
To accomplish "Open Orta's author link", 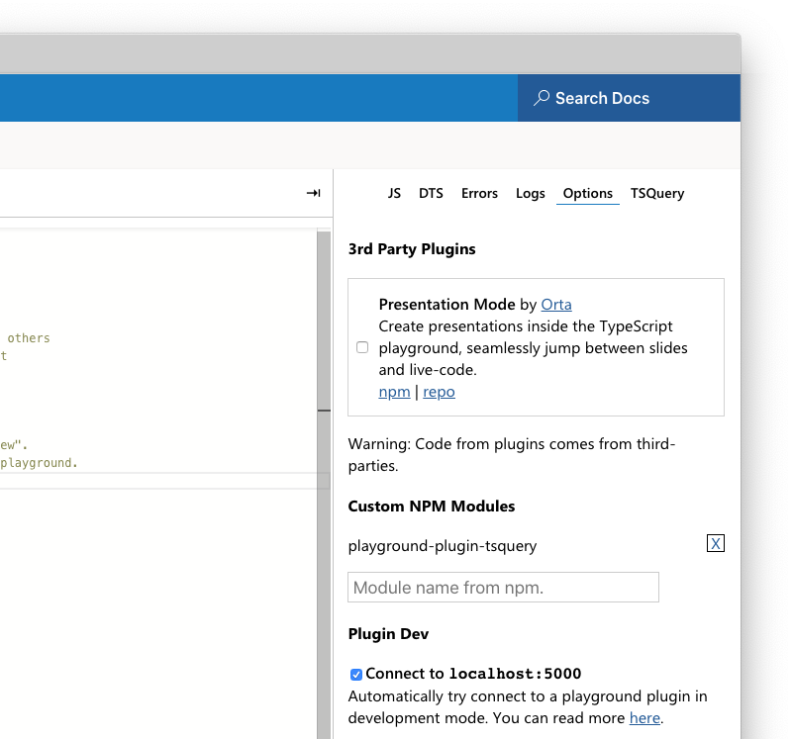I will (x=556, y=304).
